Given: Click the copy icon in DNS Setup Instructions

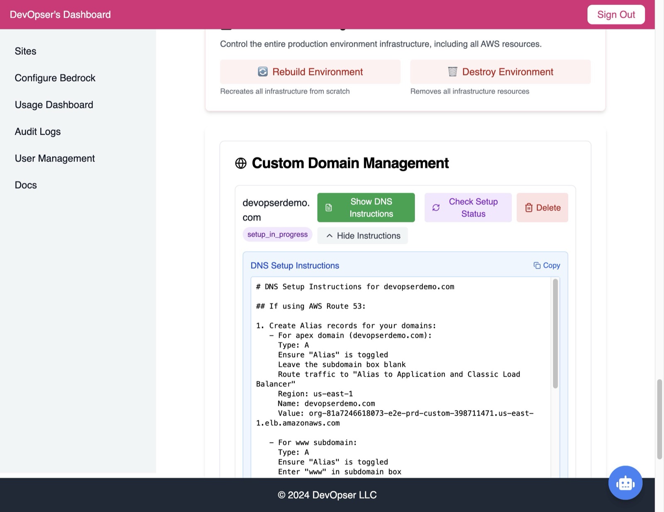Looking at the screenshot, I should click(x=537, y=265).
